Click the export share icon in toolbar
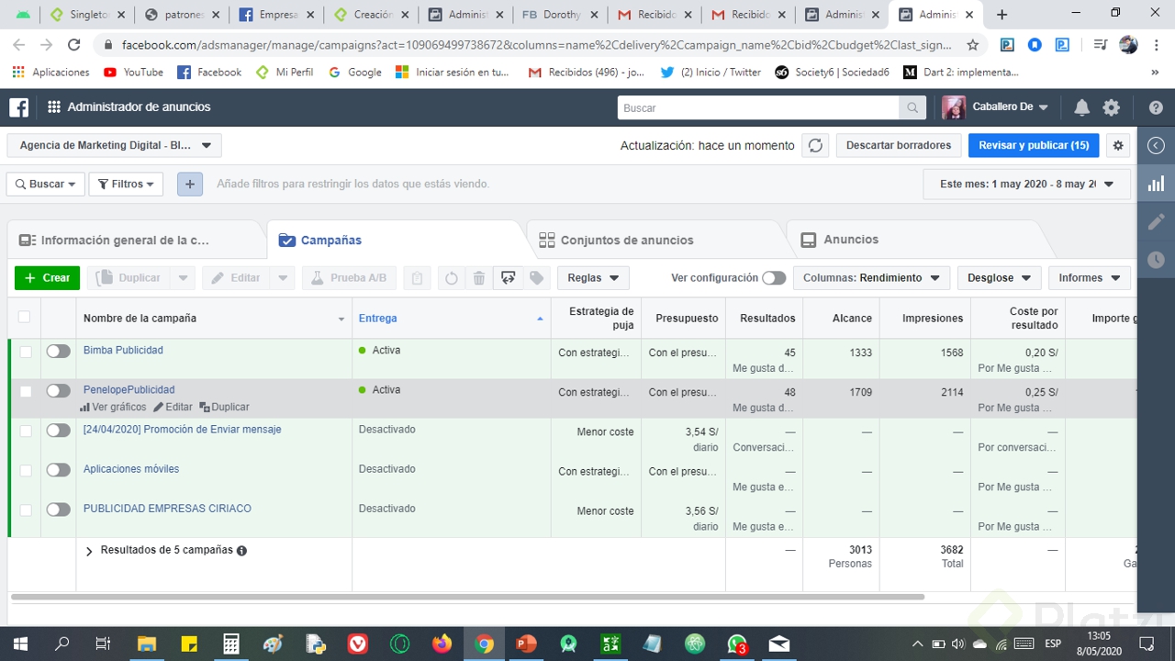 pyautogui.click(x=508, y=278)
